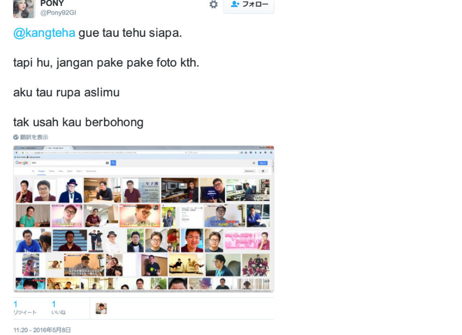View the retweet count list
Viewport: 462px width, 335px height.
pos(25,307)
